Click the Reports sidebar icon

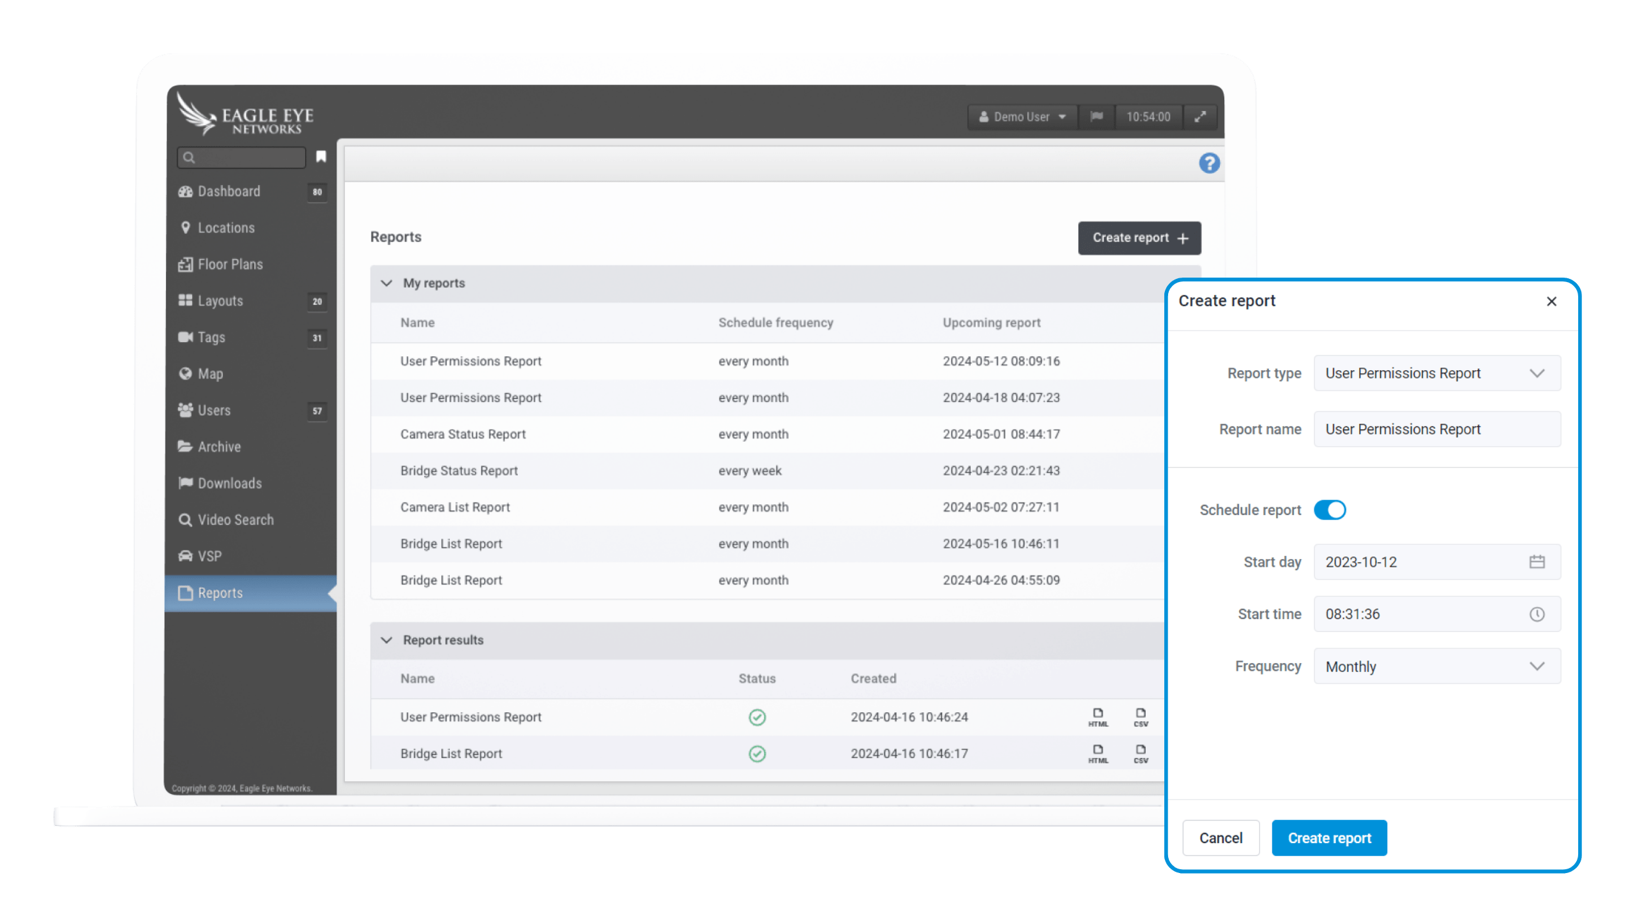point(185,592)
